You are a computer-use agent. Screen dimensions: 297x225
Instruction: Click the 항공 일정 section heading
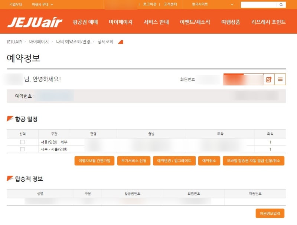(26, 119)
